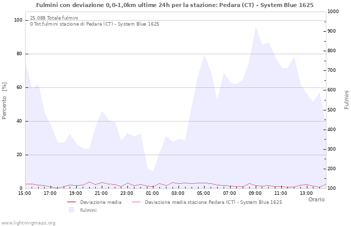This screenshot has height=226, width=351.
Task: Click the right-side Fulmini axis title
Action: tap(346, 100)
